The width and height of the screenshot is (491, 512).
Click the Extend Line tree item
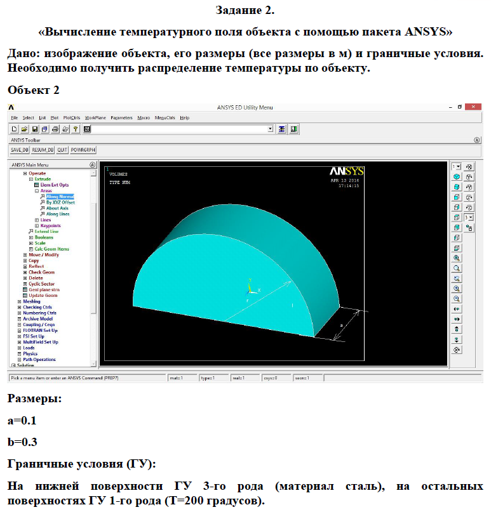coord(47,232)
